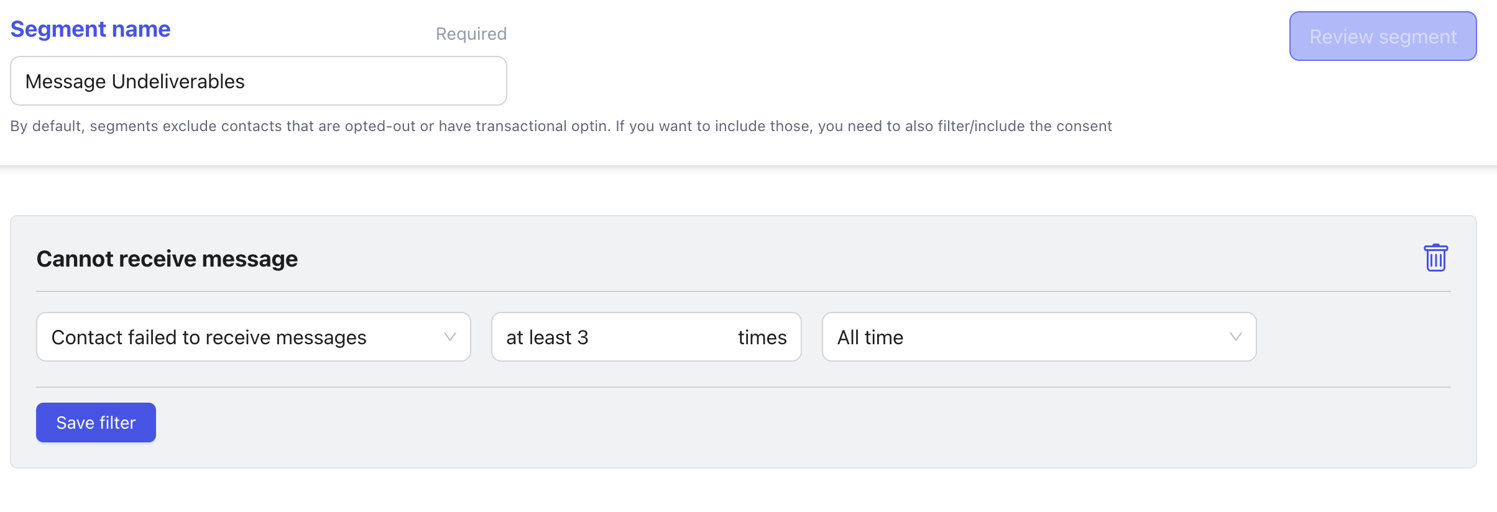Click the word Undeliverables in the name field
This screenshot has height=512, width=1497.
coord(178,81)
